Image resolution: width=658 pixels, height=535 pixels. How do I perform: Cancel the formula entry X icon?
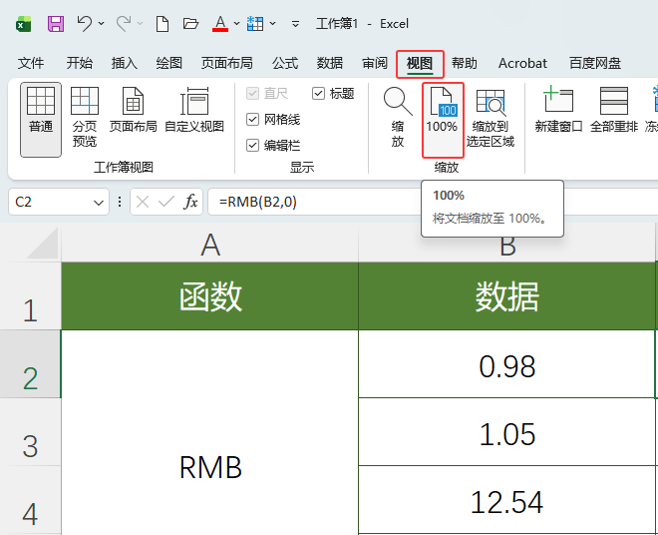(x=143, y=203)
